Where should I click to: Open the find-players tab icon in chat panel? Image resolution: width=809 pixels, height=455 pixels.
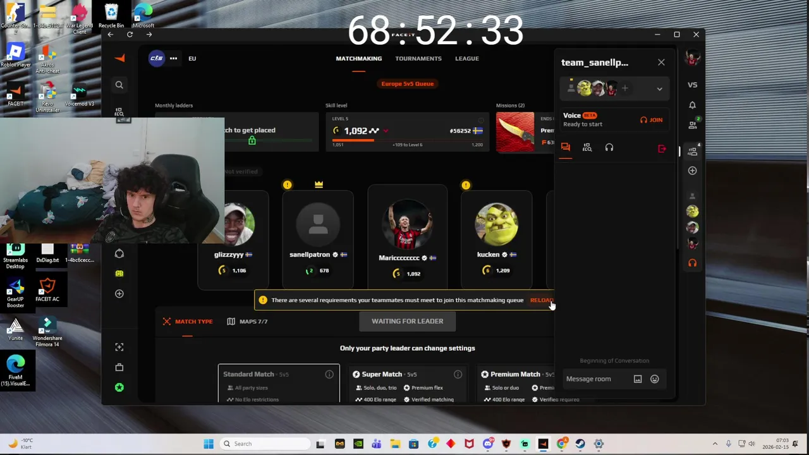[x=587, y=147]
